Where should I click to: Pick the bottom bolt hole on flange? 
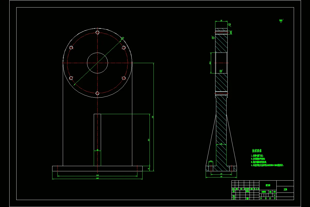pyautogui.click(x=97, y=93)
